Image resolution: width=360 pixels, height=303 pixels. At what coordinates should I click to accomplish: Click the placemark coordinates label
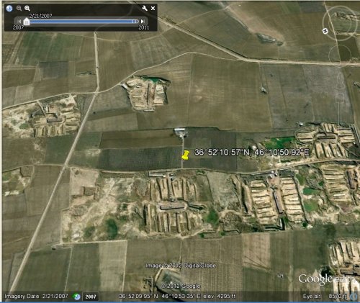point(252,152)
